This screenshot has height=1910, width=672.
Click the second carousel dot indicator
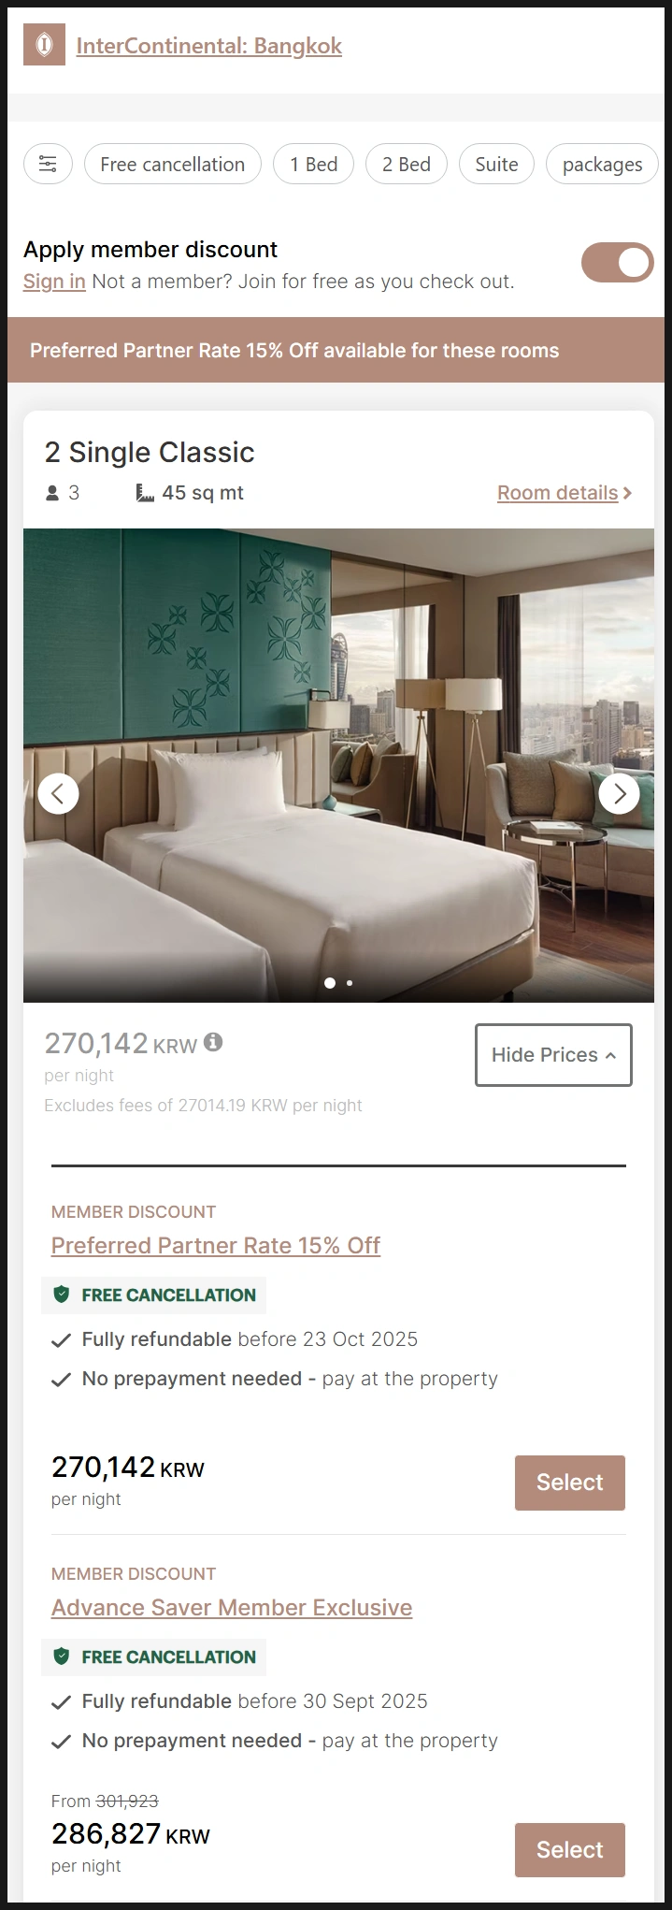(x=350, y=983)
